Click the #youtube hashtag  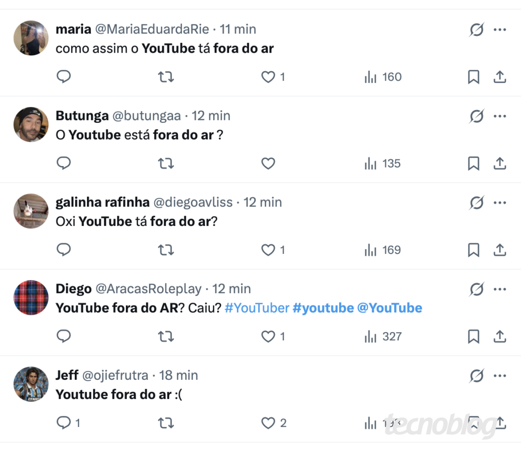tap(323, 308)
